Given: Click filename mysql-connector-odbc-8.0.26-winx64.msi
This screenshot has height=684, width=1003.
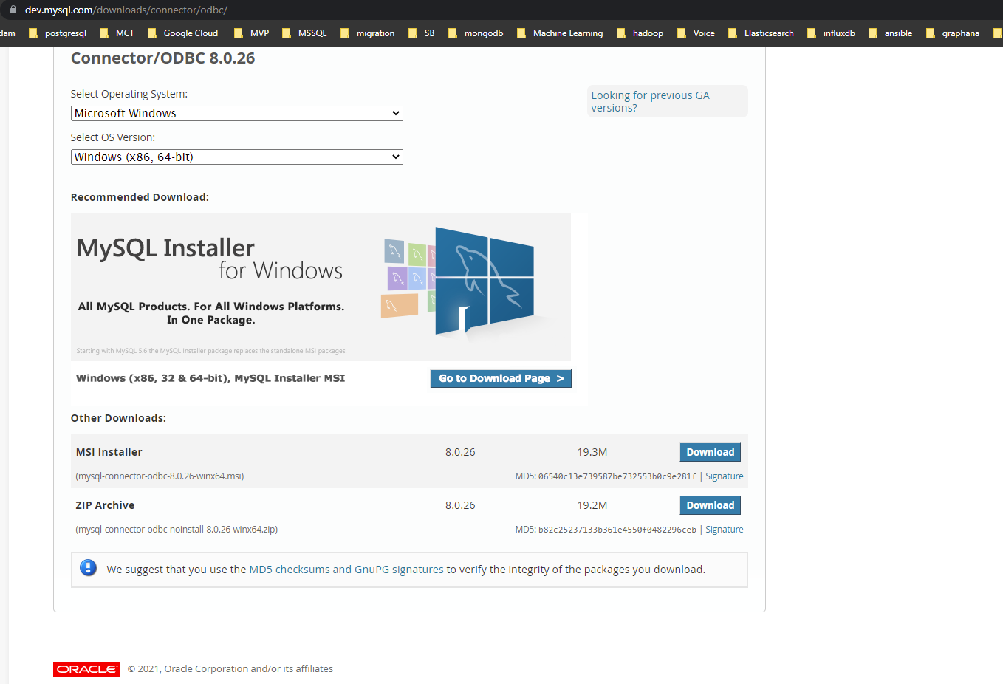Looking at the screenshot, I should point(160,476).
